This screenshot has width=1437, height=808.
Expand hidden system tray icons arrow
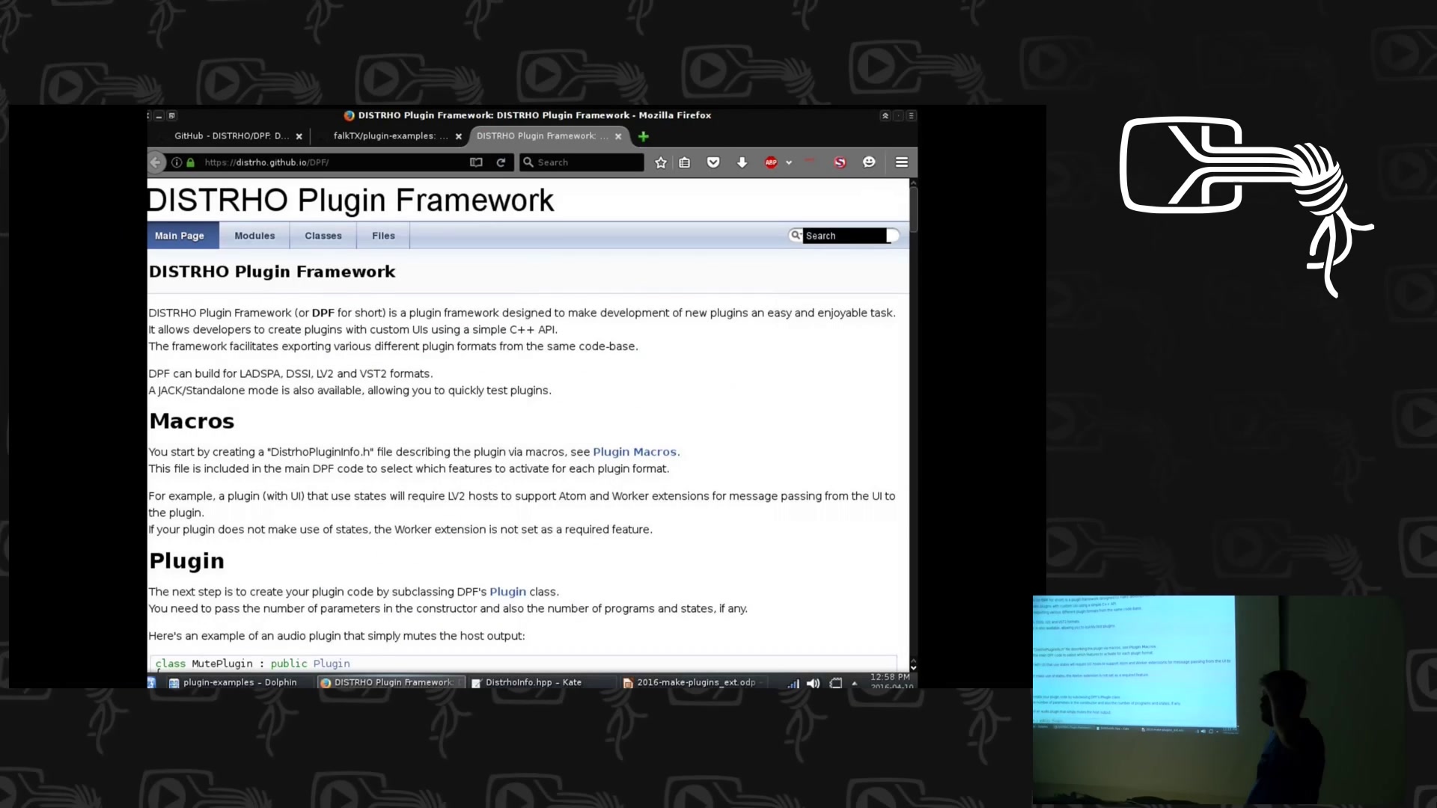[855, 683]
